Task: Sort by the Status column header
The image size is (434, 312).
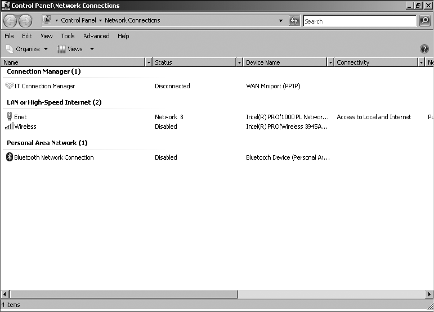Action: (x=195, y=62)
